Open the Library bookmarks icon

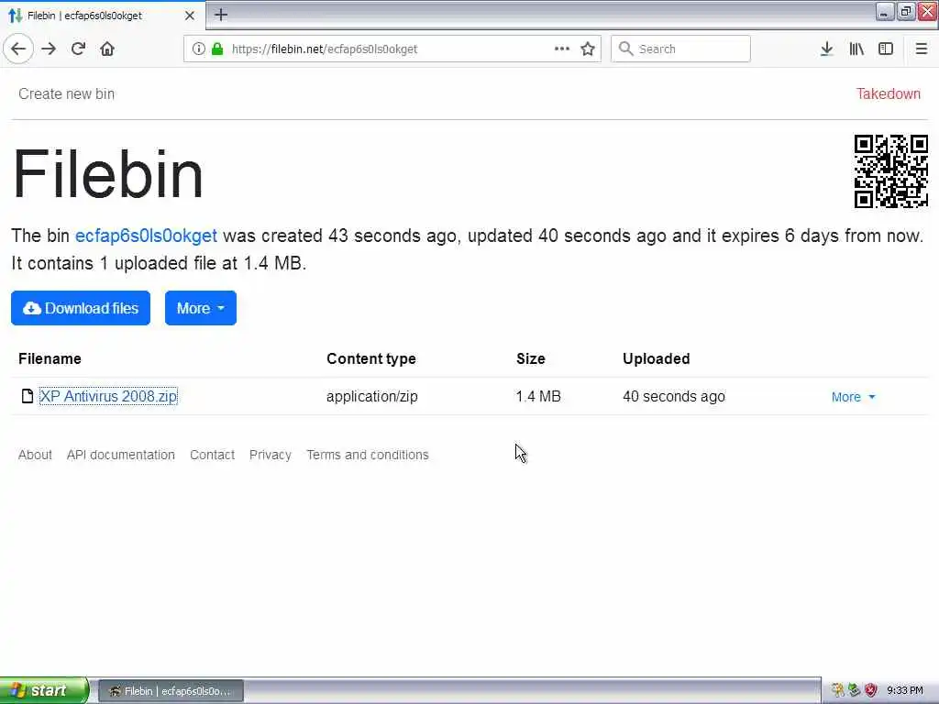click(856, 49)
